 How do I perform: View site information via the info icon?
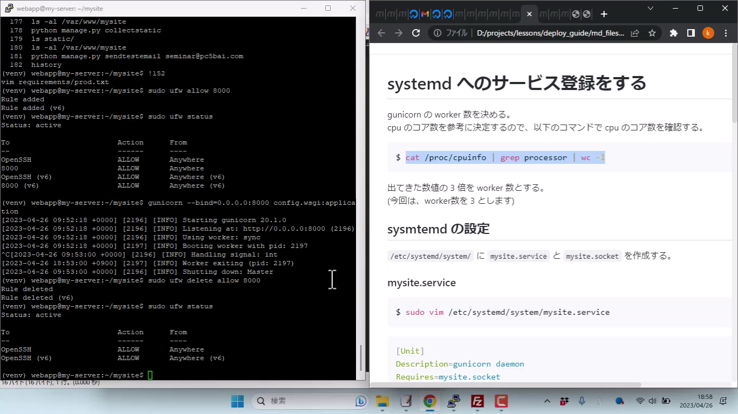tap(438, 33)
